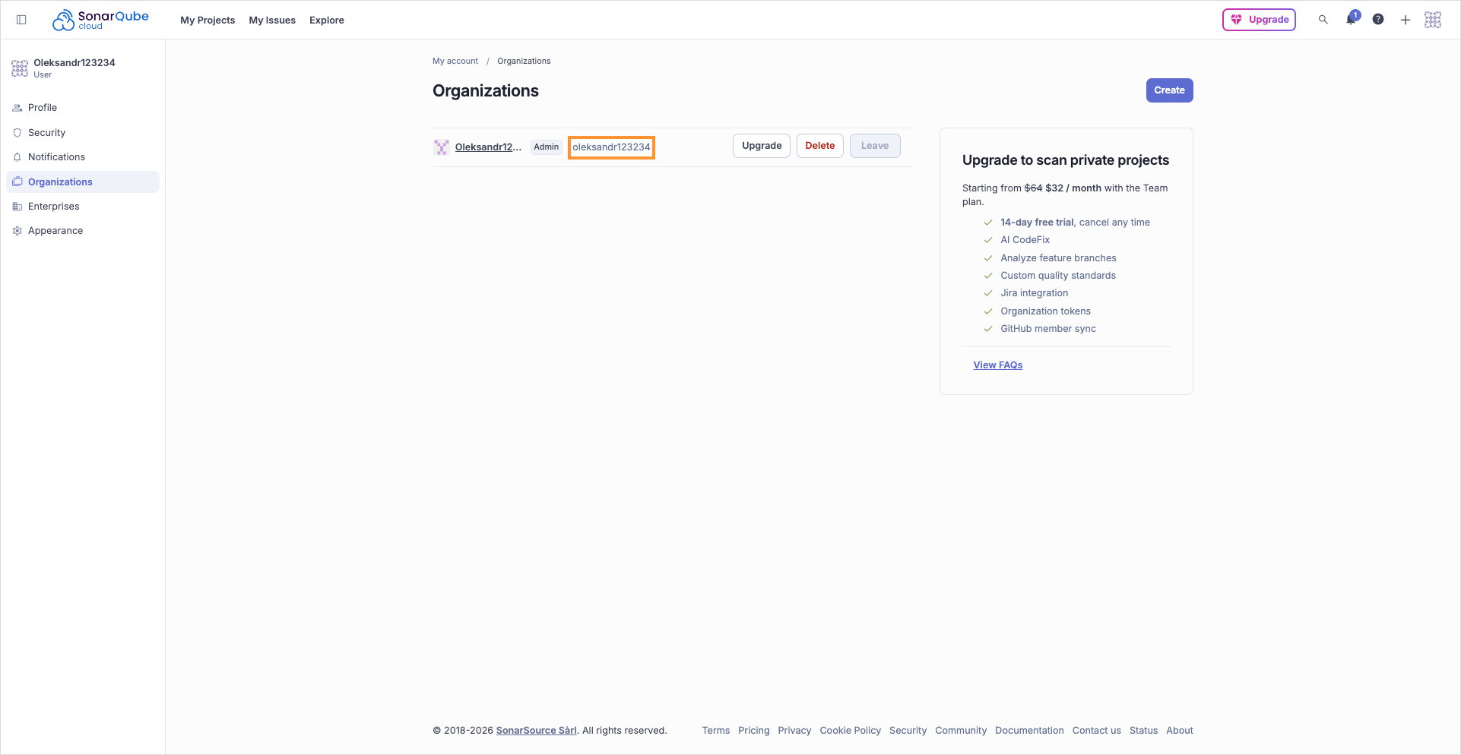Screen dimensions: 1461x755
Task: Select the highlighted oleksandr123234 key field
Action: [x=611, y=147]
